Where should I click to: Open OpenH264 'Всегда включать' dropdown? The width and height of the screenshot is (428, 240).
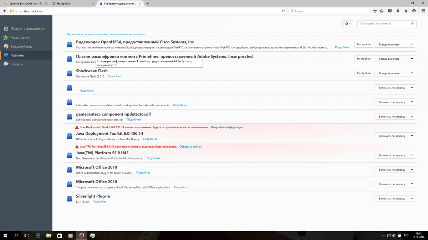point(395,44)
